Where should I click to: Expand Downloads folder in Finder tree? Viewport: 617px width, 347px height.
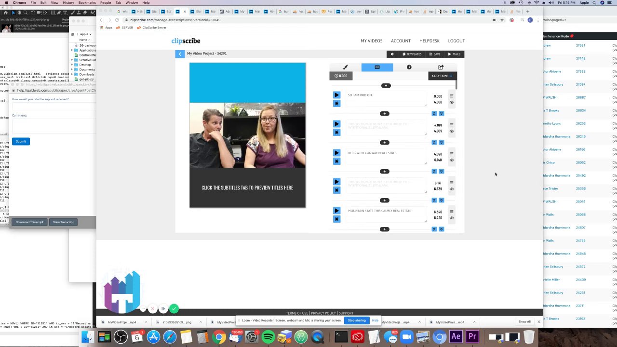pyautogui.click(x=72, y=74)
